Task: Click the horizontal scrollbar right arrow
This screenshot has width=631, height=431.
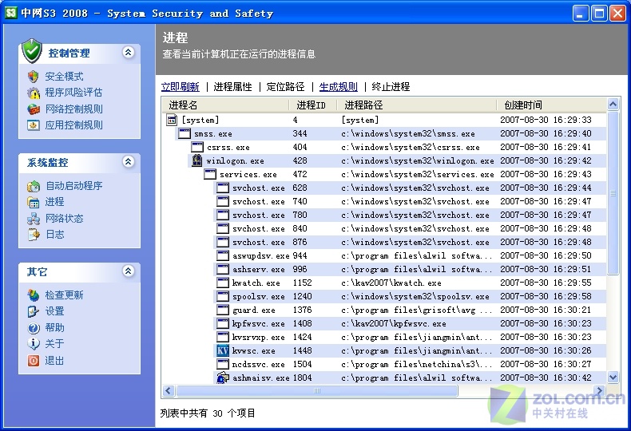Action: [600, 390]
